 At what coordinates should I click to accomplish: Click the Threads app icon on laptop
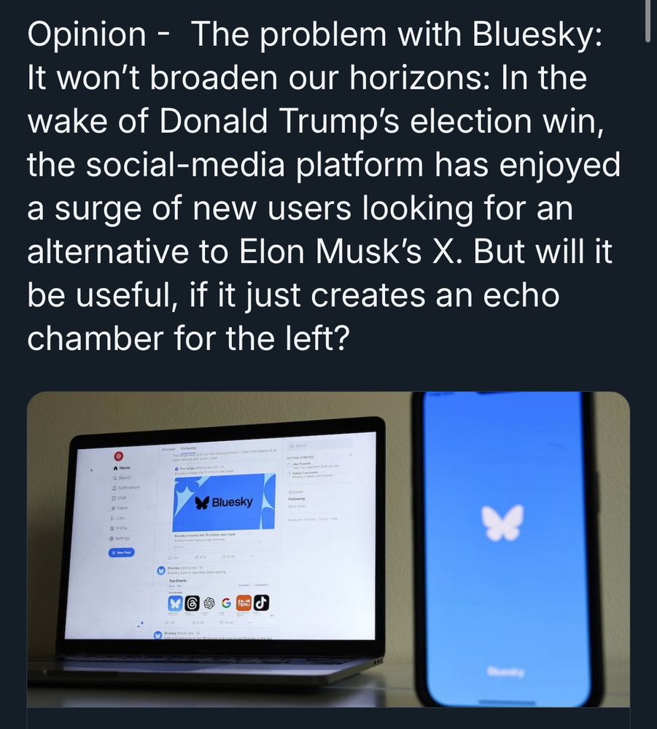click(x=192, y=604)
